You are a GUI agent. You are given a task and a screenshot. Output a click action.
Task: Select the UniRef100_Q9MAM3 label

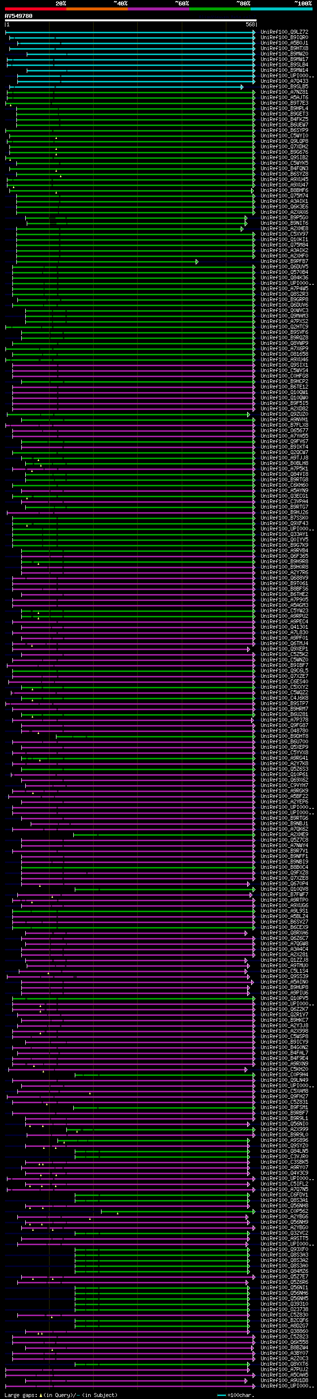pos(284,316)
